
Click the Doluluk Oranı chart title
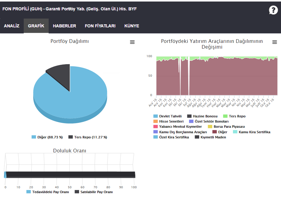pyautogui.click(x=70, y=151)
